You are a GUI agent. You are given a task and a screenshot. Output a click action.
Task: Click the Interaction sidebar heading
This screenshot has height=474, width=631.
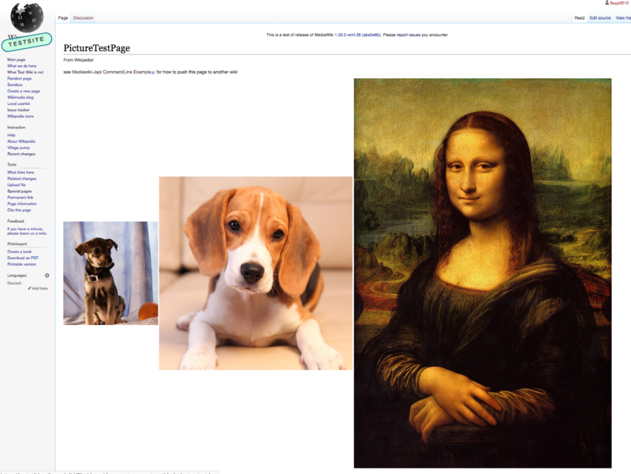tap(16, 128)
